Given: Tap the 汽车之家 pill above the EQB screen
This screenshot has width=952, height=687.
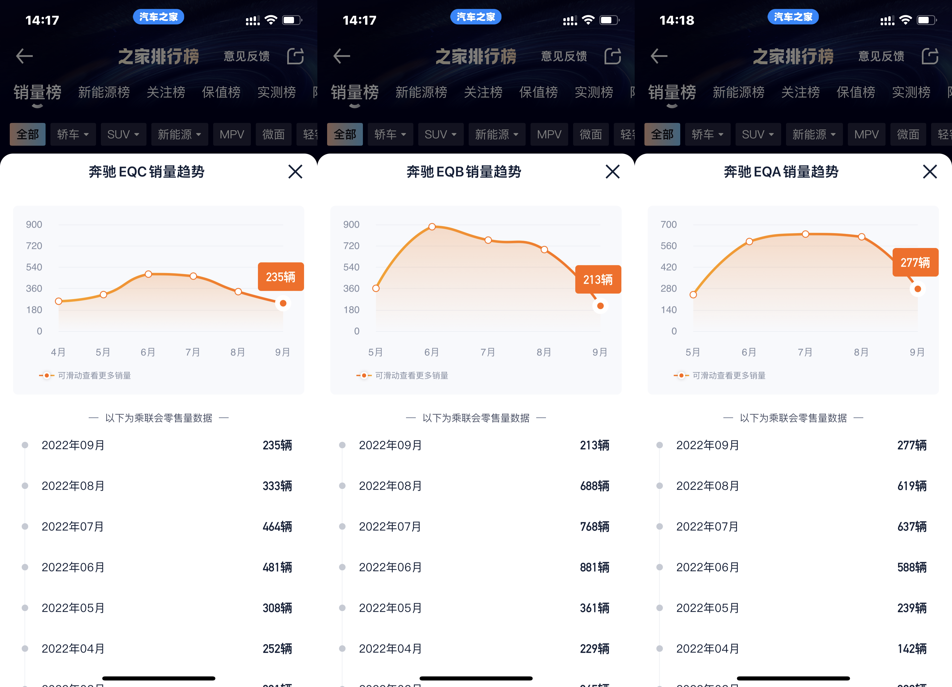Looking at the screenshot, I should 476,17.
